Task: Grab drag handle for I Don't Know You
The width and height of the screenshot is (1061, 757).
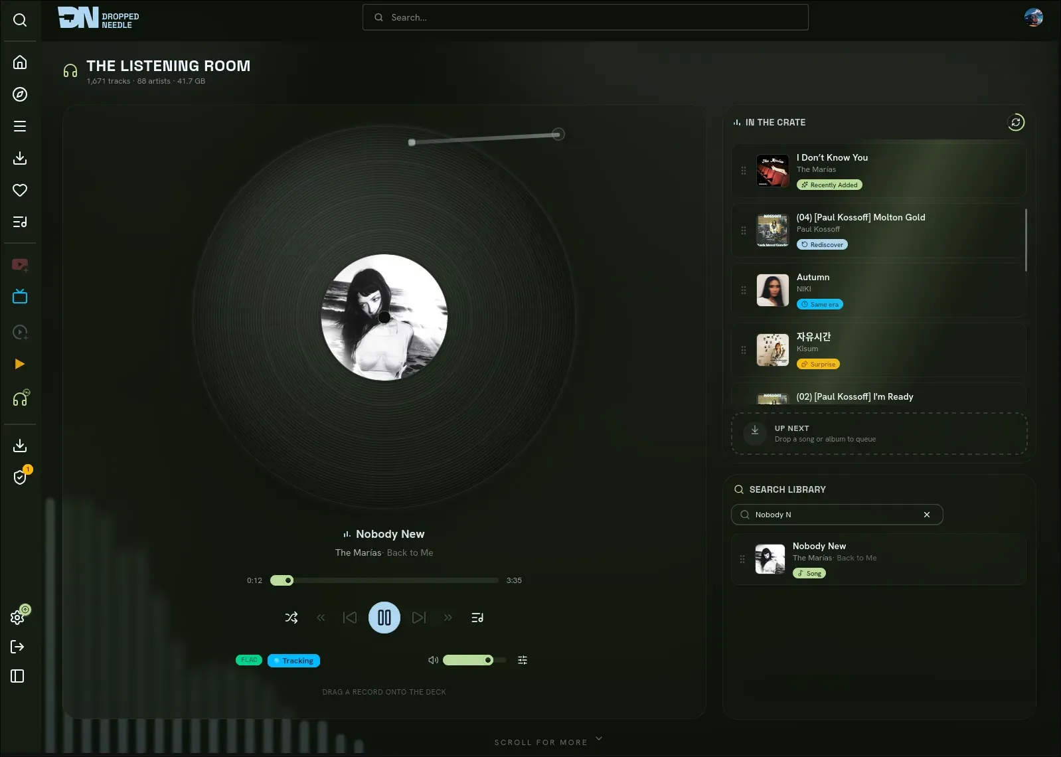Action: [744, 171]
